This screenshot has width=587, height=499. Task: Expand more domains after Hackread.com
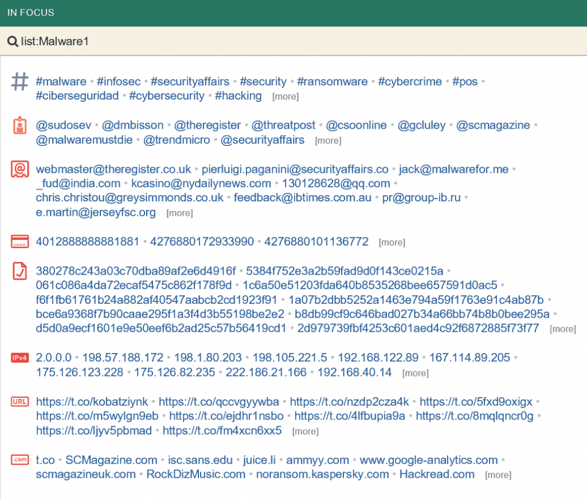498,475
